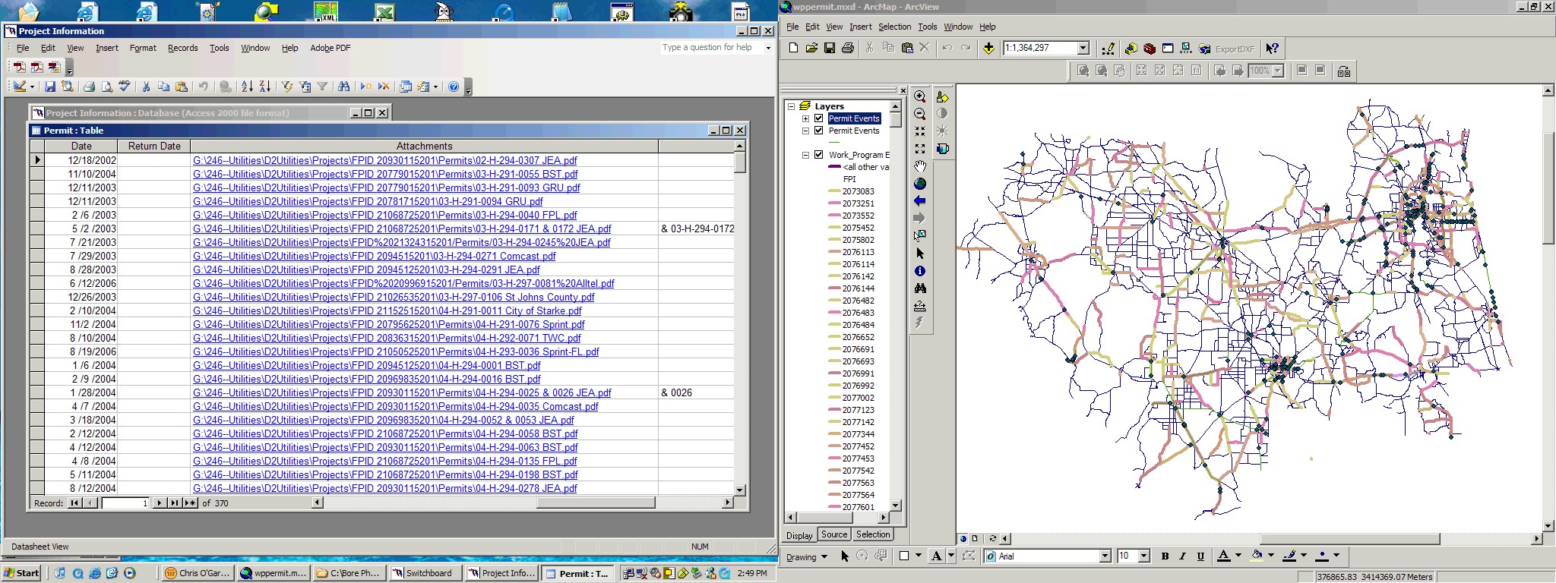Open ArcToolbox red toolbox icon
The height and width of the screenshot is (583, 1556).
pyautogui.click(x=1150, y=49)
